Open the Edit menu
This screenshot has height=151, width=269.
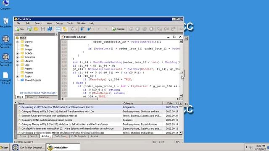(x=28, y=23)
